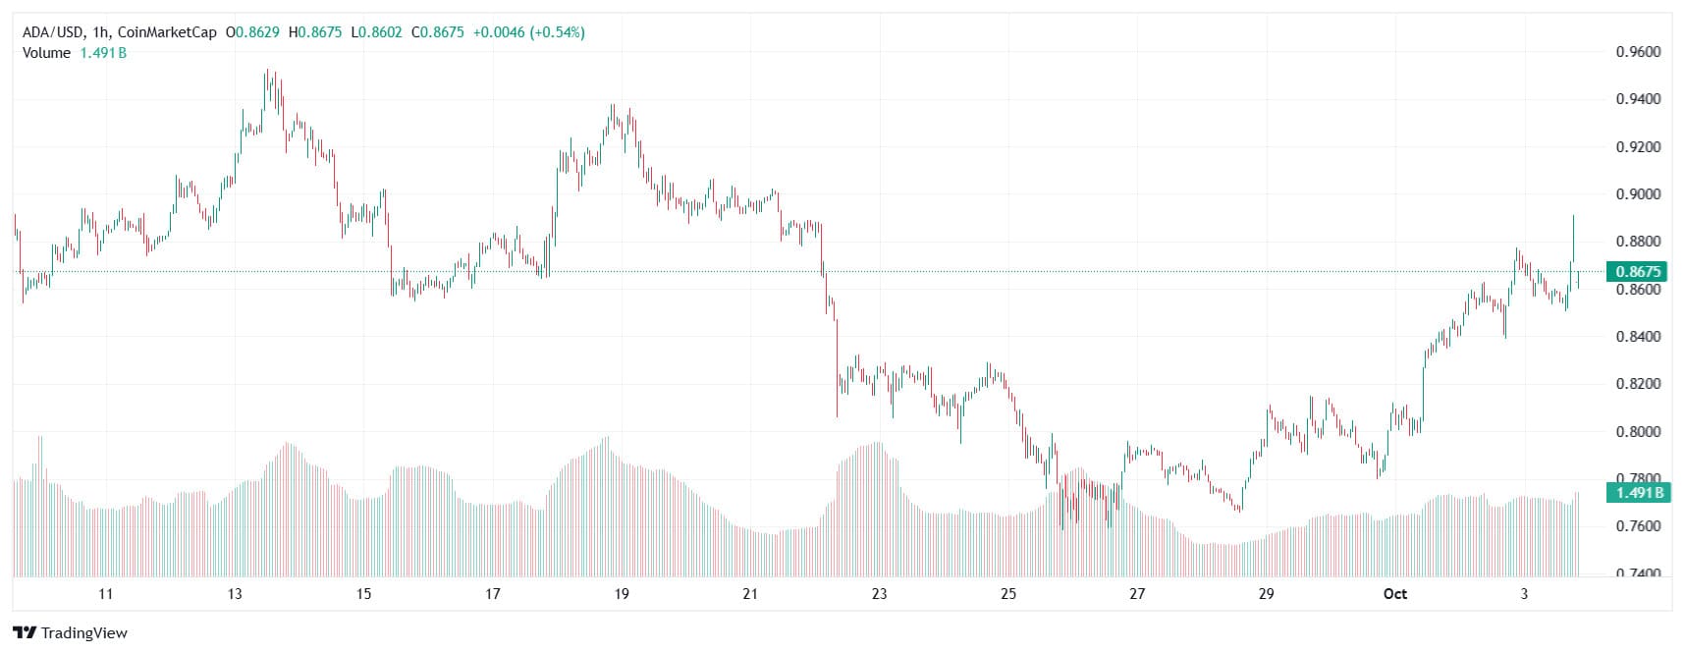Click the Oct label on time axis
Viewport: 1685px width, 654px height.
[1394, 593]
